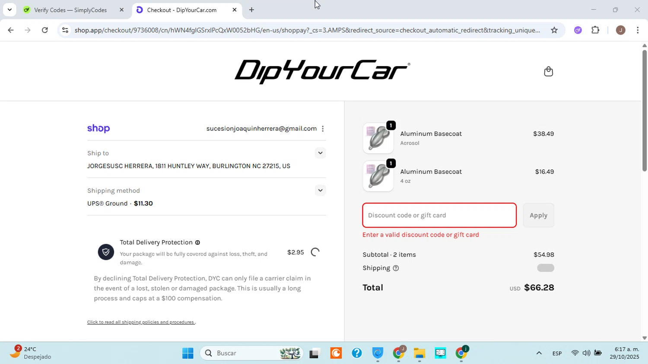Expand the Shipping method section
This screenshot has height=364, width=648.
click(x=320, y=190)
